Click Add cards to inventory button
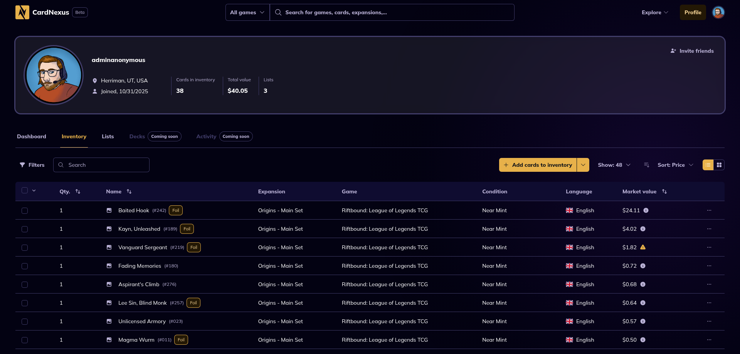Screen dimensions: 740x354 (x=538, y=165)
